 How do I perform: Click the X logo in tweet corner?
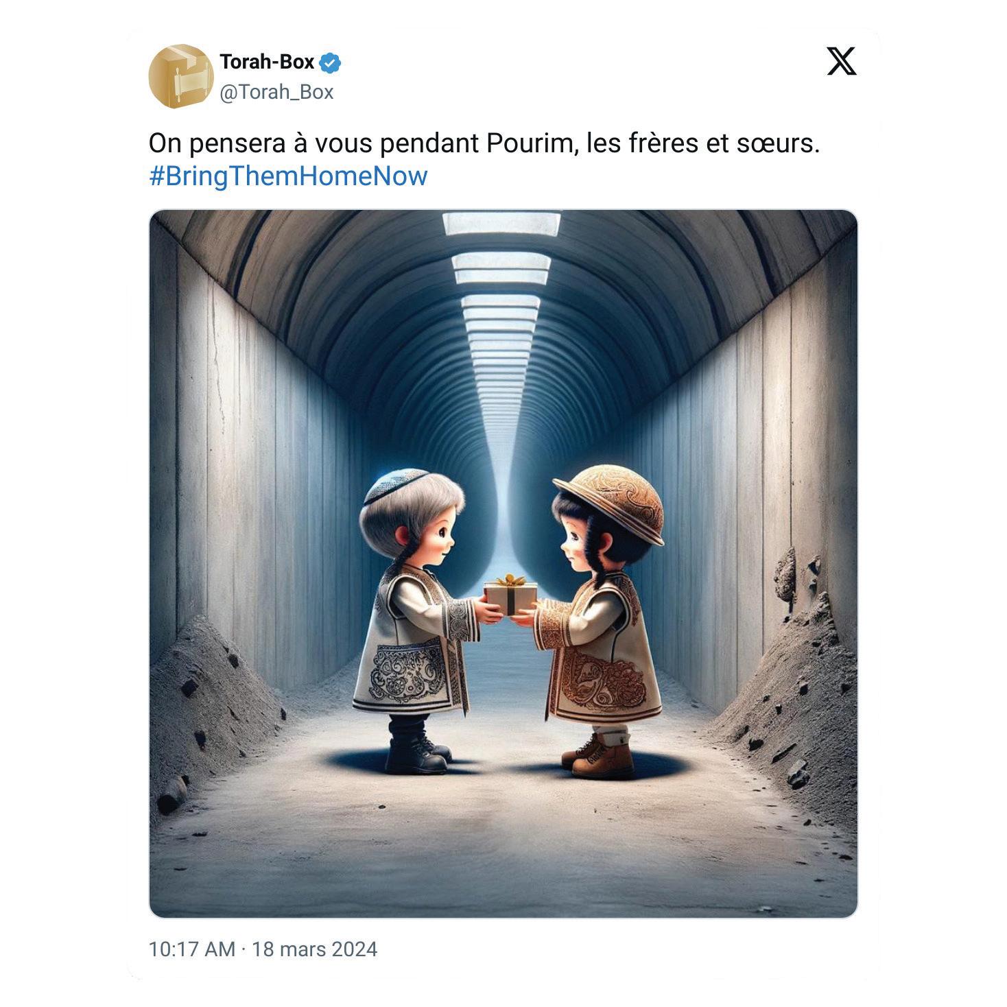841,62
